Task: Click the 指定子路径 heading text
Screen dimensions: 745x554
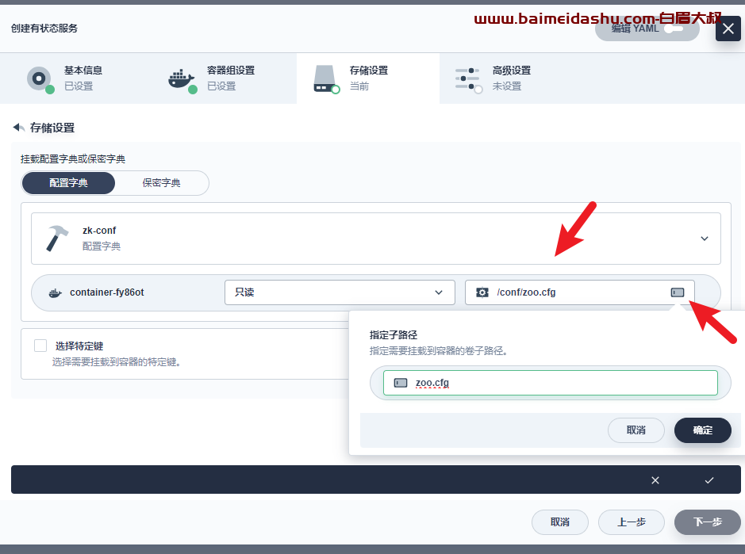Action: click(394, 334)
